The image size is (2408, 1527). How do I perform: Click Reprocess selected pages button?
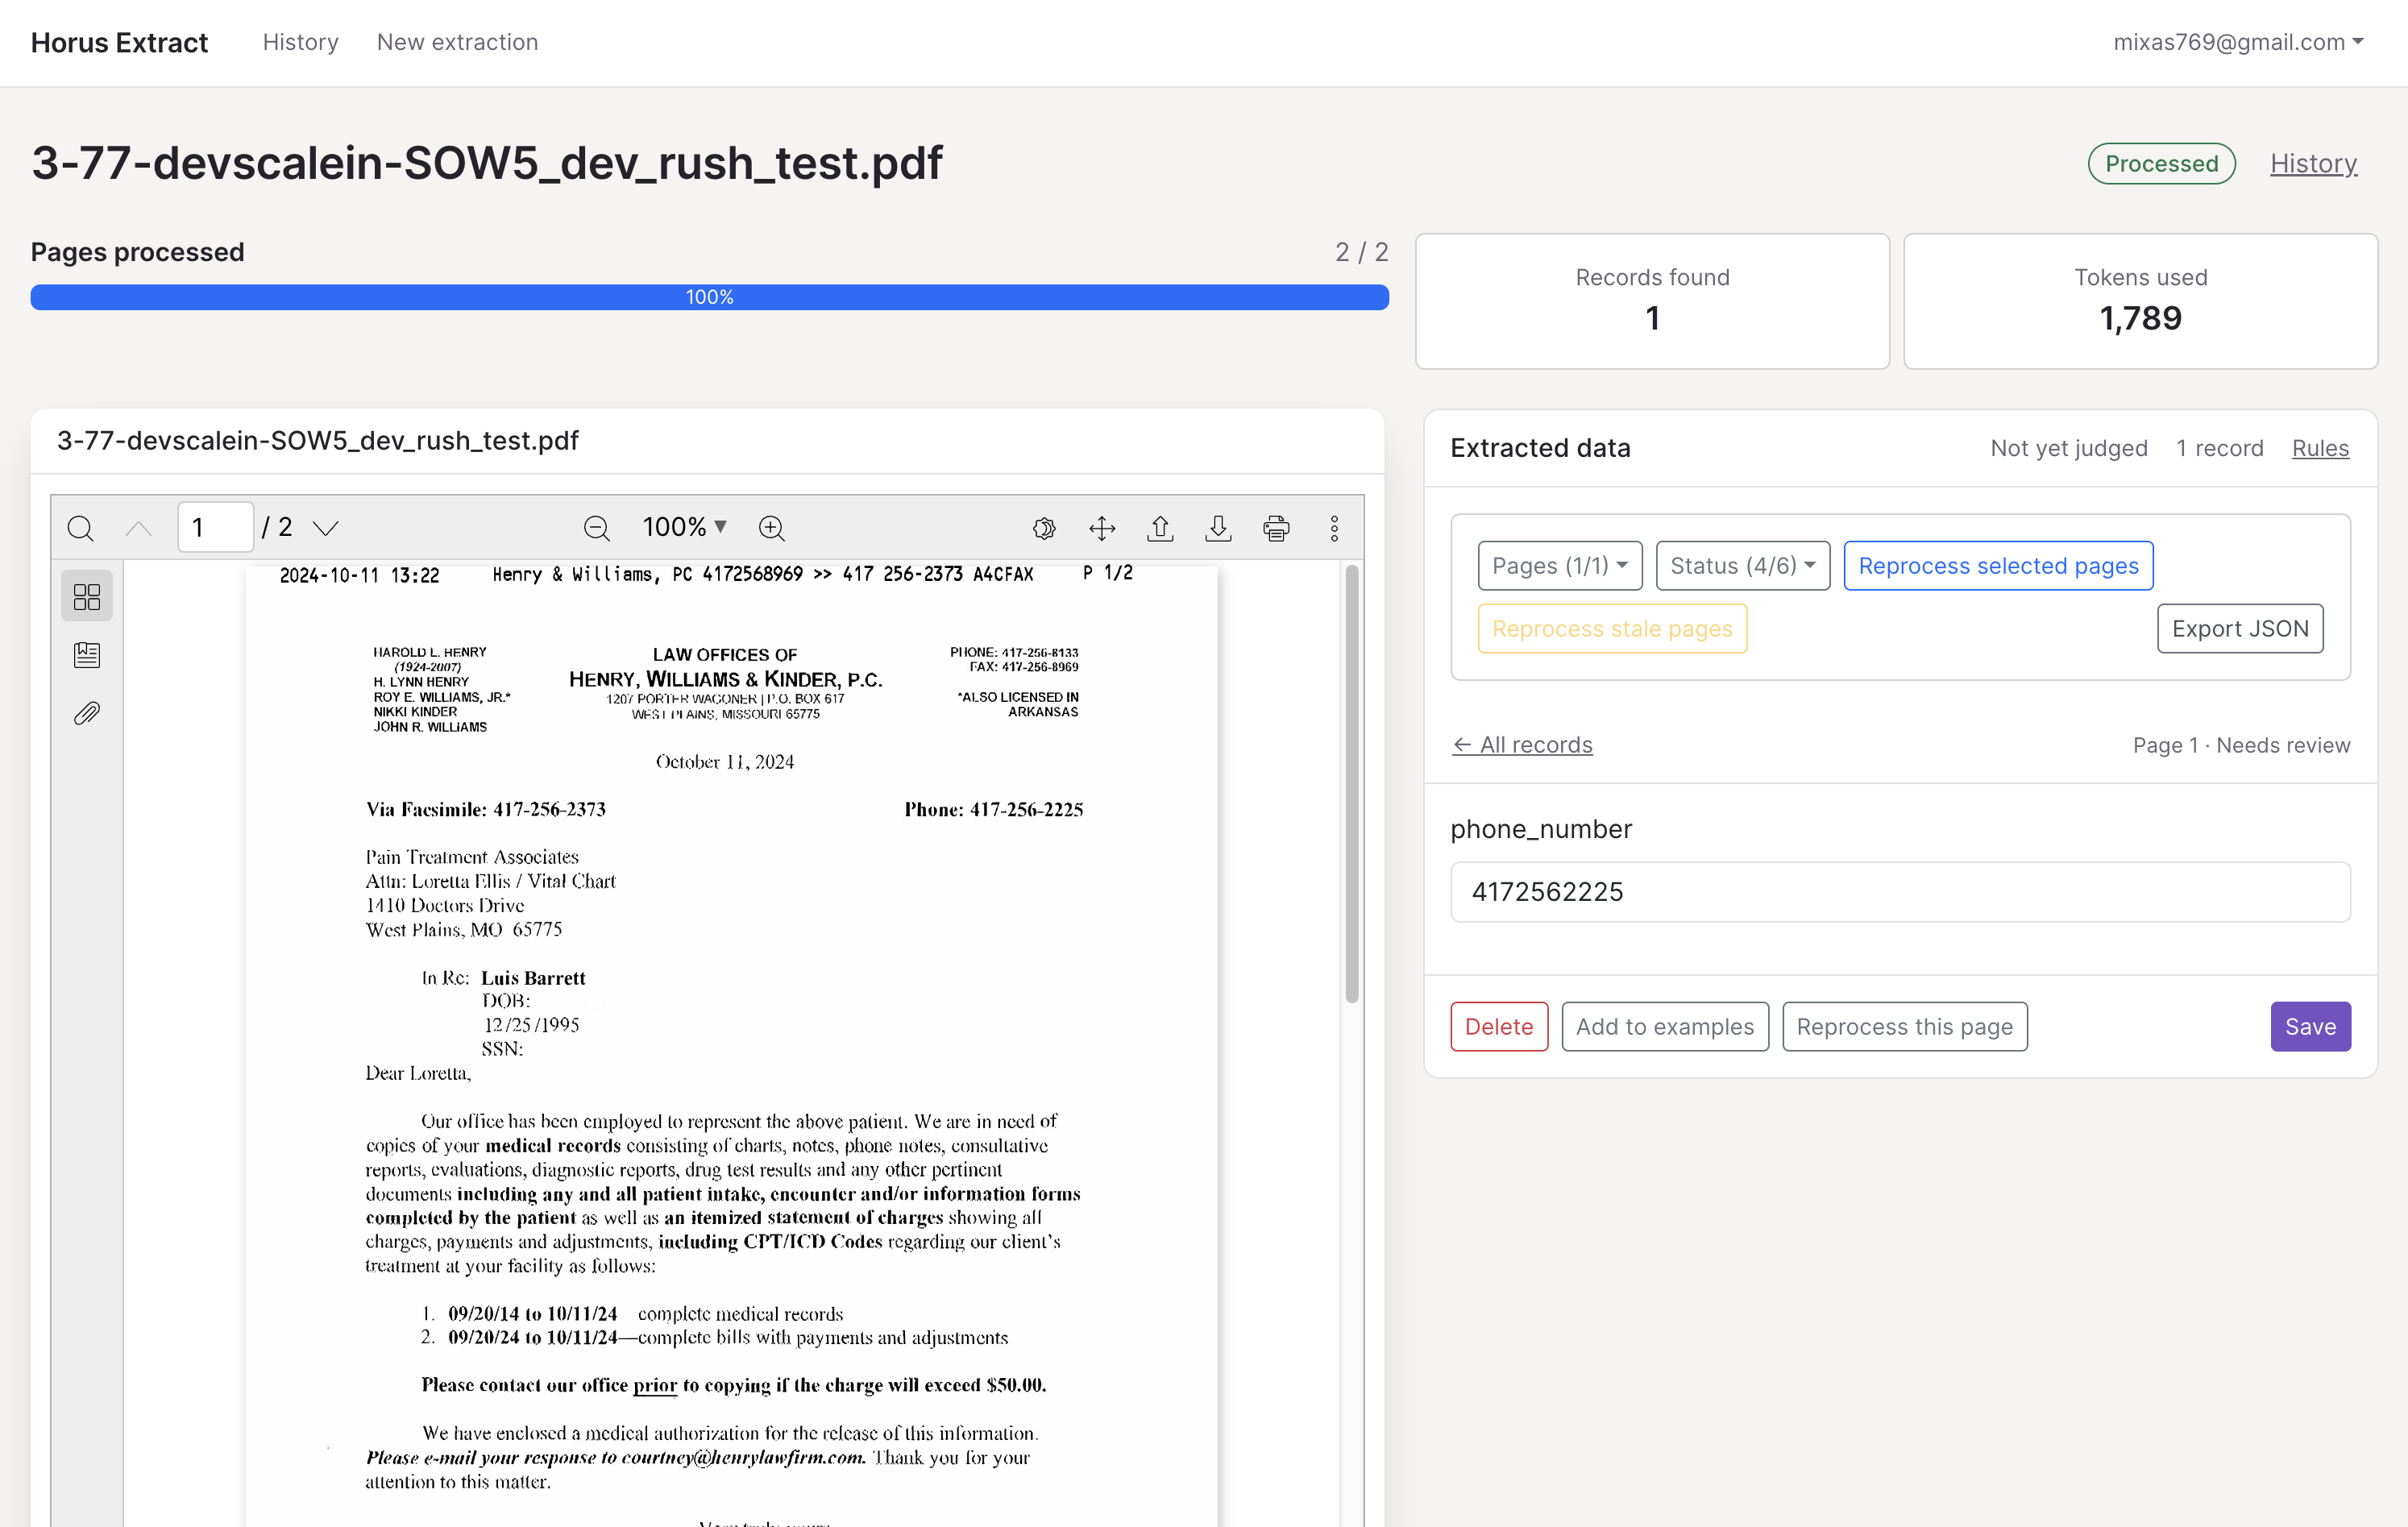pyautogui.click(x=1998, y=566)
